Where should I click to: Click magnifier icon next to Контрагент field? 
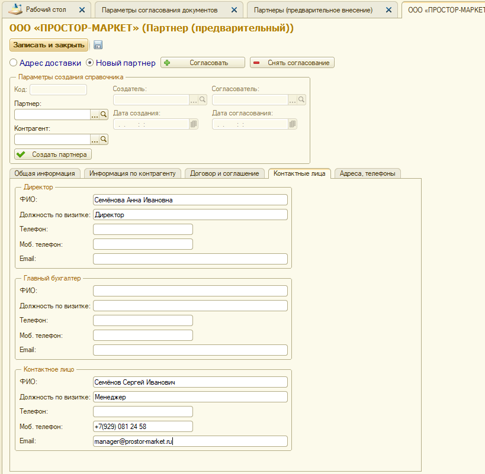coord(104,139)
